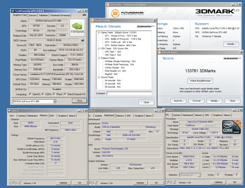Click the 4096 MBytes memory size value
245x188 pixels.
coord(30,126)
